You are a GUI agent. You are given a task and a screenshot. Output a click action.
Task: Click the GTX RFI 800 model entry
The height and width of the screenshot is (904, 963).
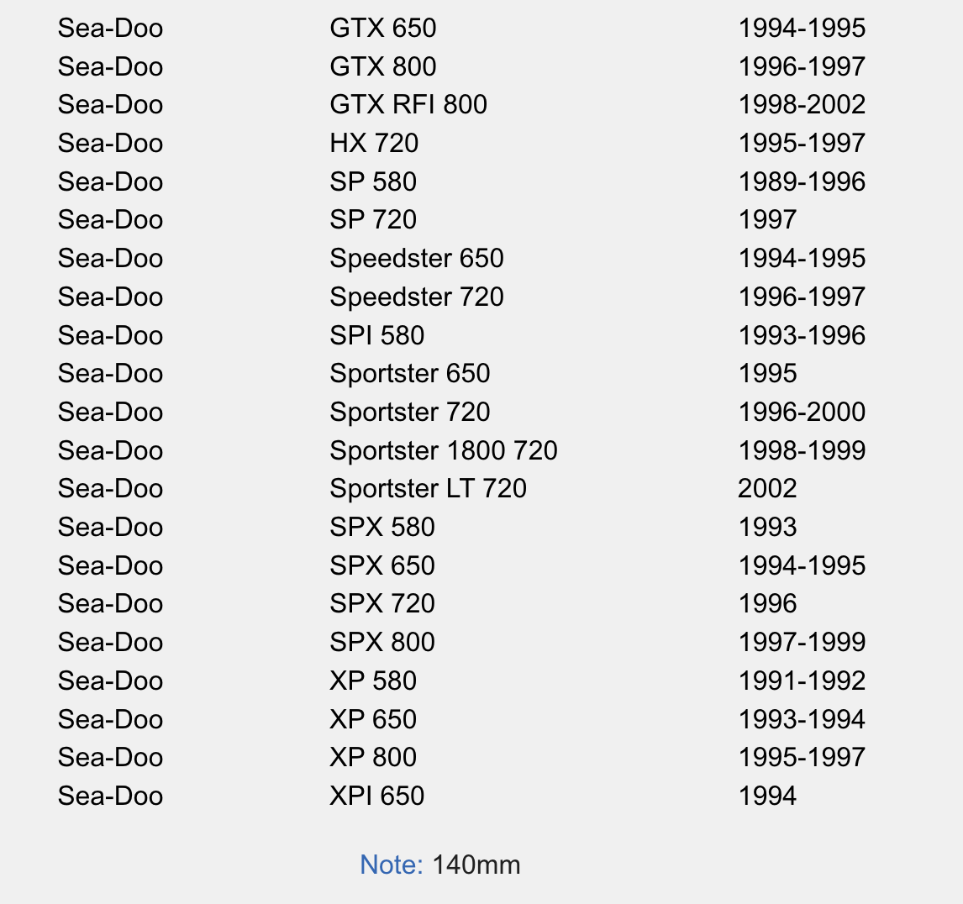point(408,105)
